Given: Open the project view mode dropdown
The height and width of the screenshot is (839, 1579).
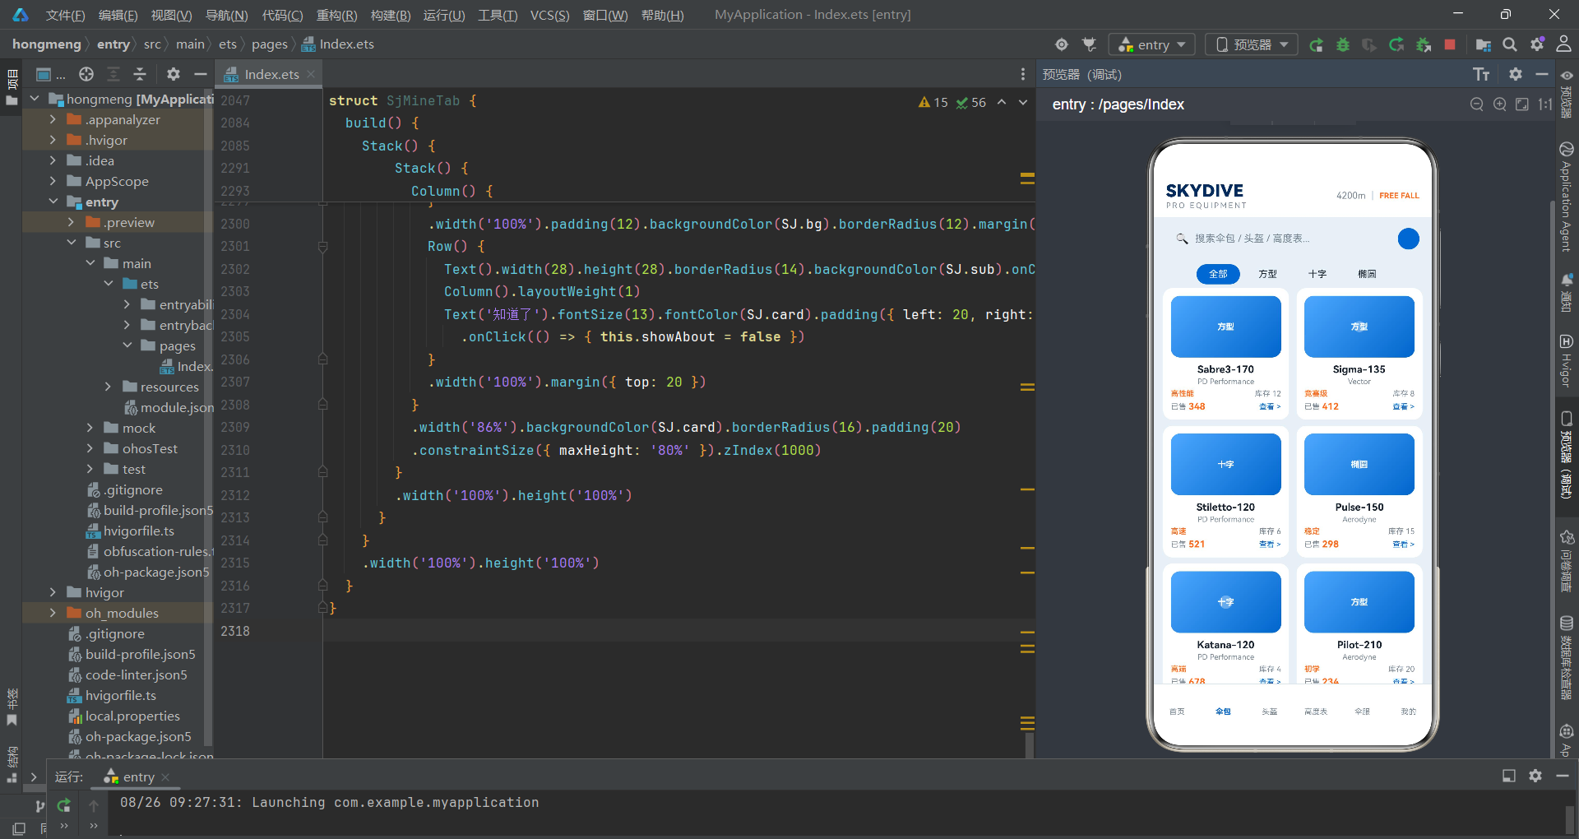Looking at the screenshot, I should pyautogui.click(x=50, y=74).
